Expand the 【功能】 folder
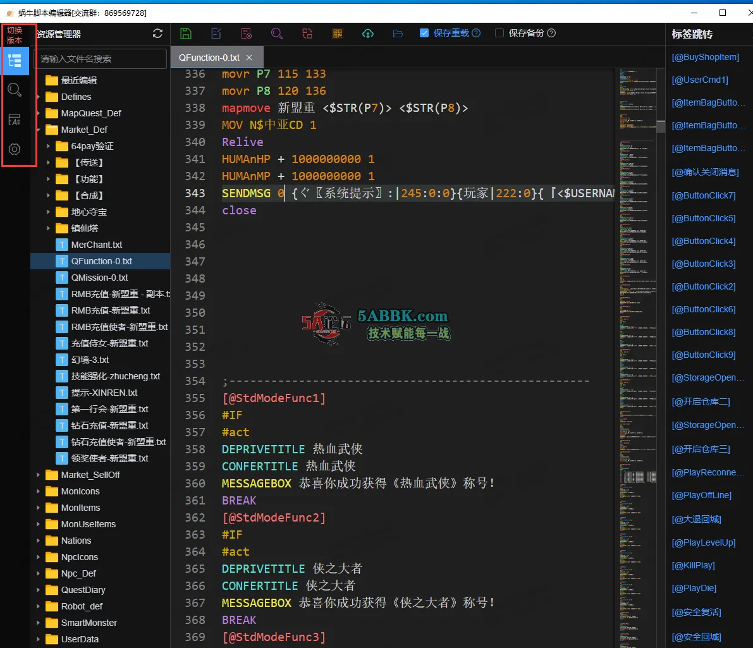Screen dimensions: 753x648 [x=48, y=179]
